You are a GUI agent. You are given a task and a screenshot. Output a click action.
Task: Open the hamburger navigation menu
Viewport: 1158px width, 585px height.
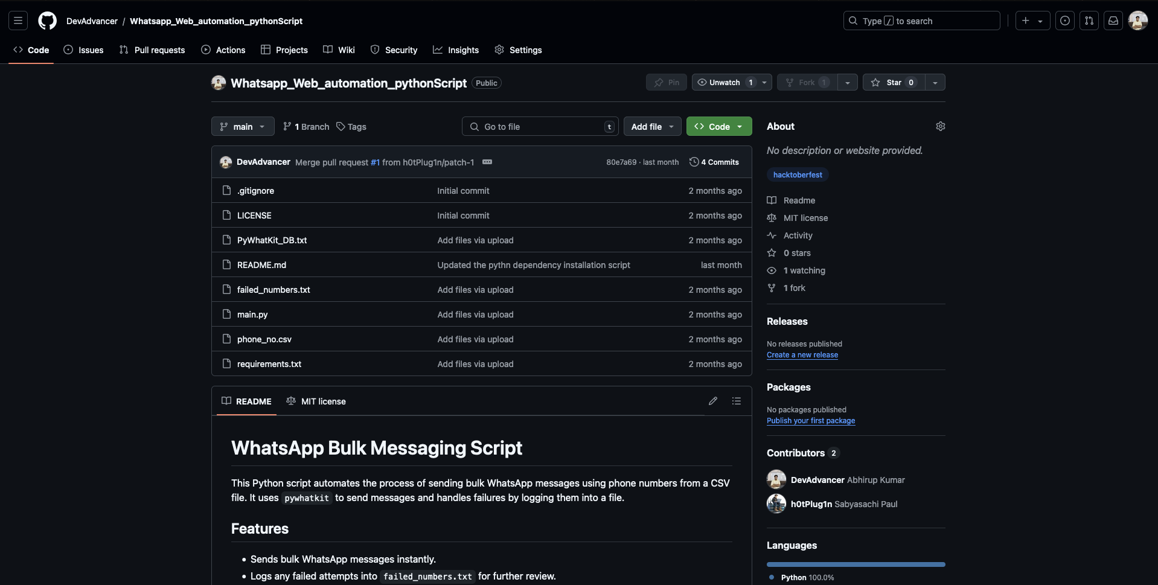click(18, 21)
